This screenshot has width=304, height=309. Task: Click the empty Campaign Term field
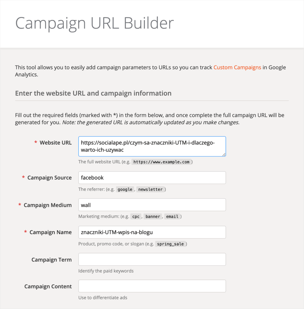(152, 259)
